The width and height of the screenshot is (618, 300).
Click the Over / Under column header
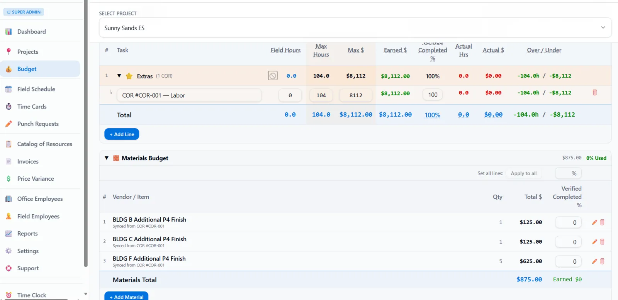(544, 50)
